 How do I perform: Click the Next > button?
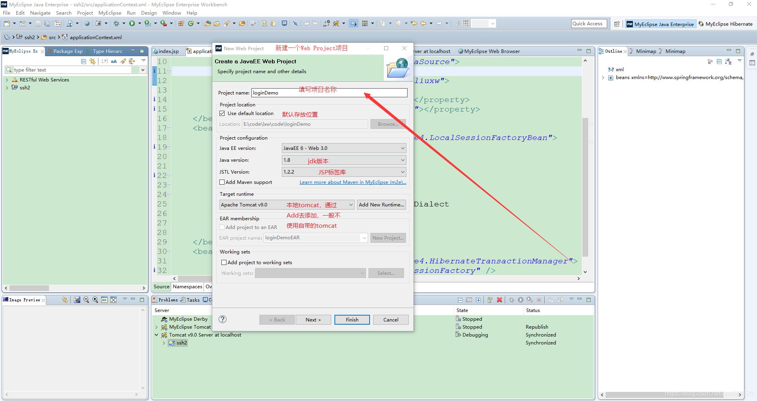point(313,320)
